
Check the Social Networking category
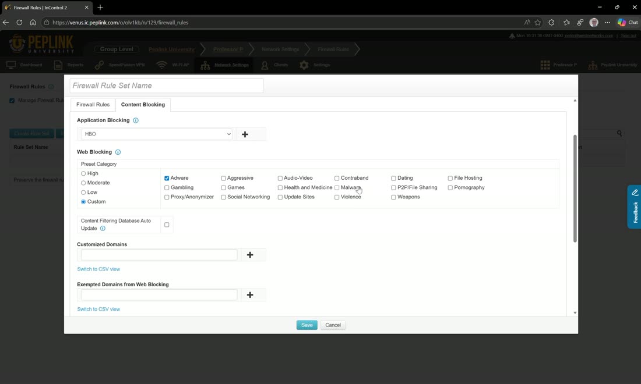coord(223,197)
